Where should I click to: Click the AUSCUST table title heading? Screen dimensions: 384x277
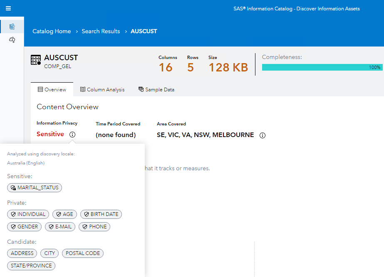pyautogui.click(x=61, y=58)
